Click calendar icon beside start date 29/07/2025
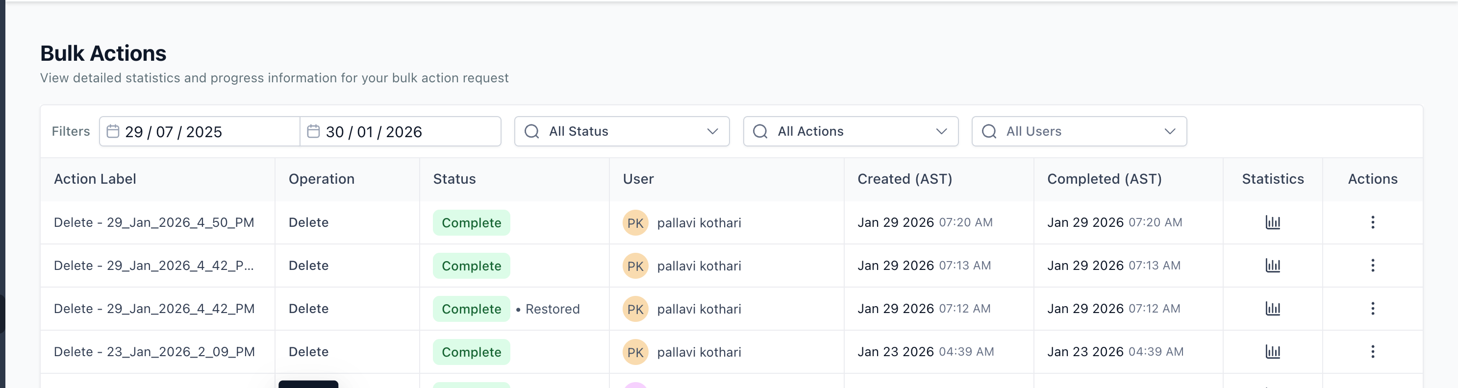1458x388 pixels. pyautogui.click(x=113, y=131)
